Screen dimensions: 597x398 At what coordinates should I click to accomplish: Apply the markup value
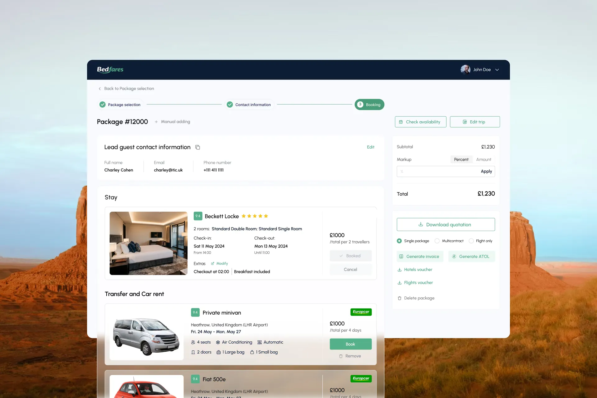tap(486, 171)
